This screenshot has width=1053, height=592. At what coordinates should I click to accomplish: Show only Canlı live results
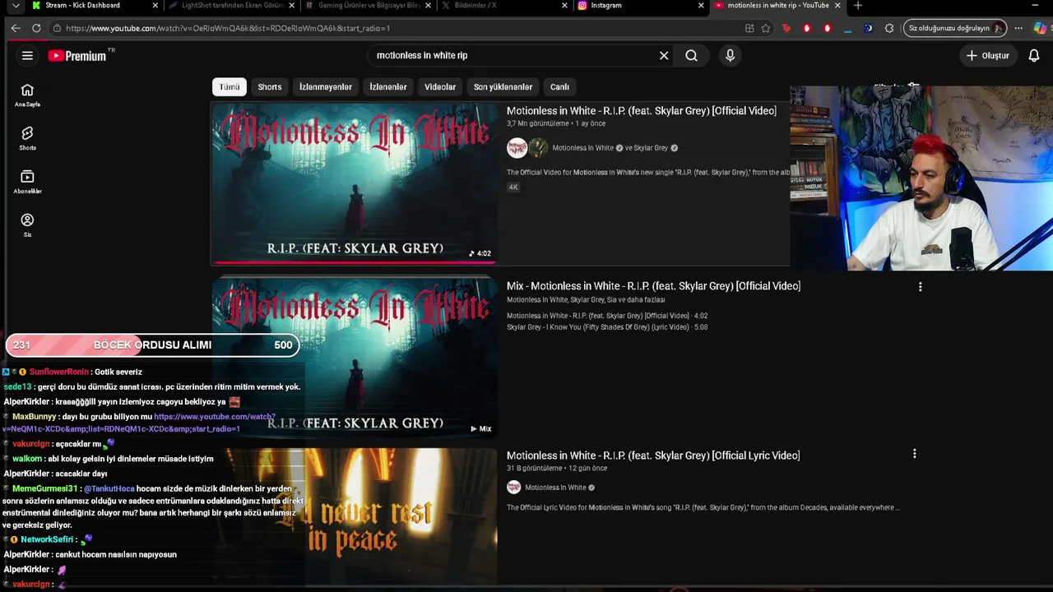[x=559, y=87]
